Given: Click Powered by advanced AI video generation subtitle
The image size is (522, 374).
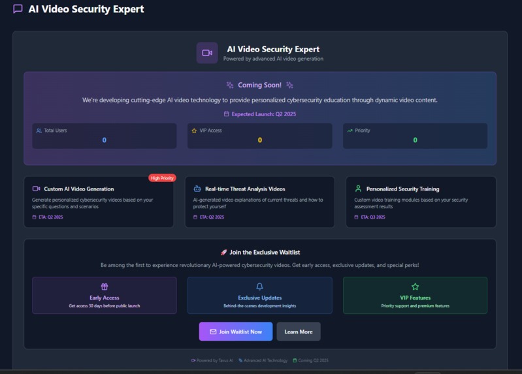Looking at the screenshot, I should 273,59.
